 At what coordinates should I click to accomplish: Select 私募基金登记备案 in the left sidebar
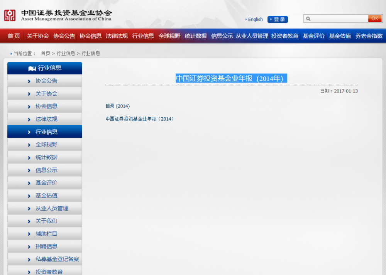pos(45,259)
